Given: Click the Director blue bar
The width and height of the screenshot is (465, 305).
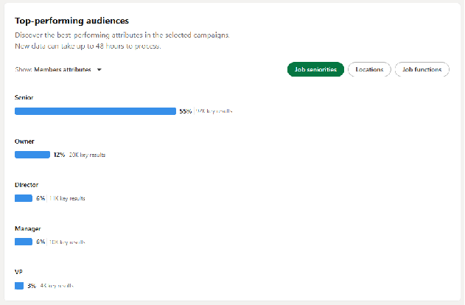Looking at the screenshot, I should 24,198.
